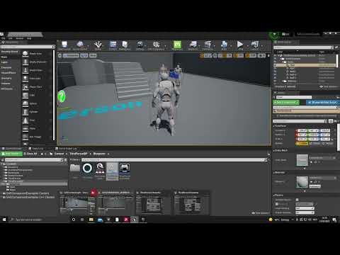Open the Marketplace toolbar icon

point(125,45)
